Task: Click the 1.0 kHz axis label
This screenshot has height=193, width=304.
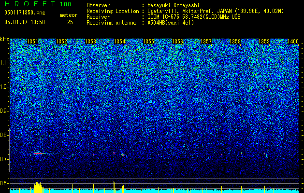Action: 4,87
